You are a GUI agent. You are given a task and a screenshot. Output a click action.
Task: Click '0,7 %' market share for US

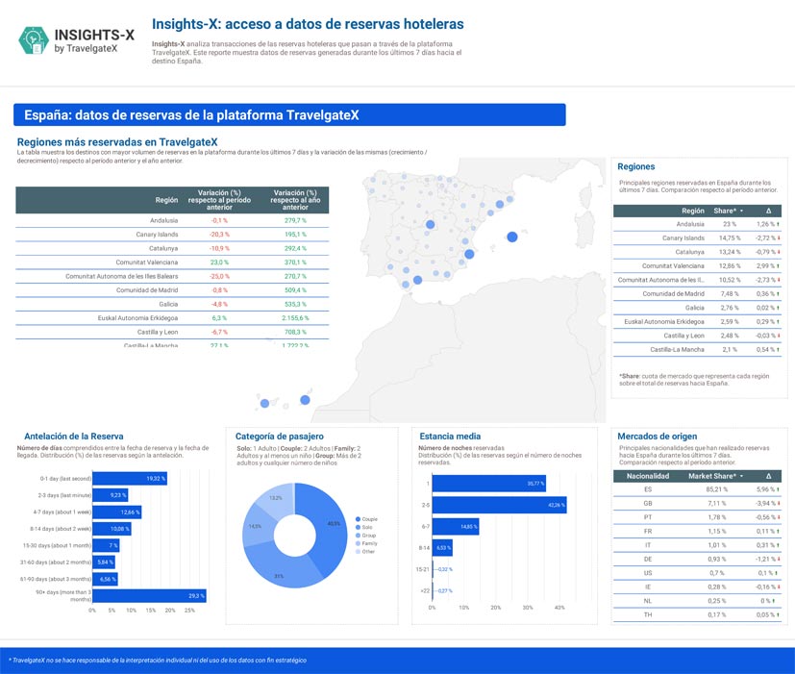click(717, 573)
